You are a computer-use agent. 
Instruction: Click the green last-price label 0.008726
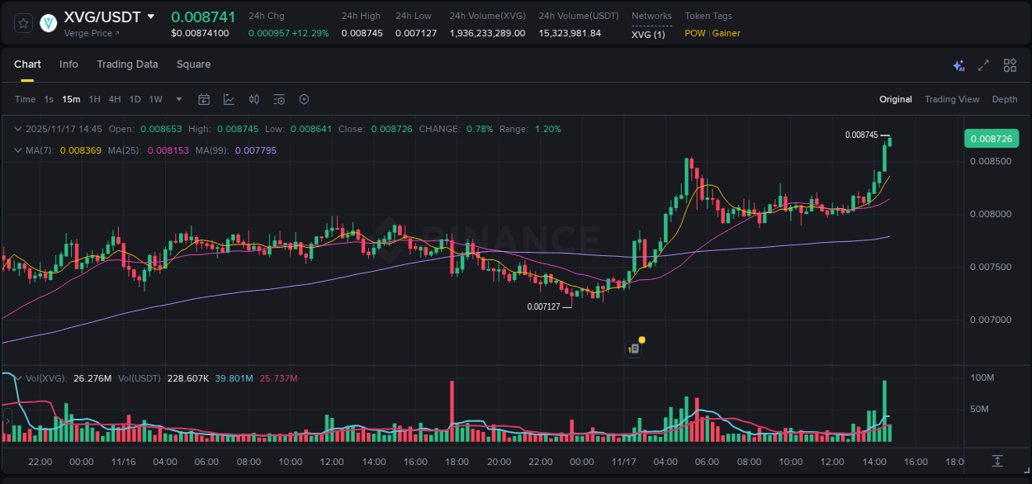pos(991,138)
